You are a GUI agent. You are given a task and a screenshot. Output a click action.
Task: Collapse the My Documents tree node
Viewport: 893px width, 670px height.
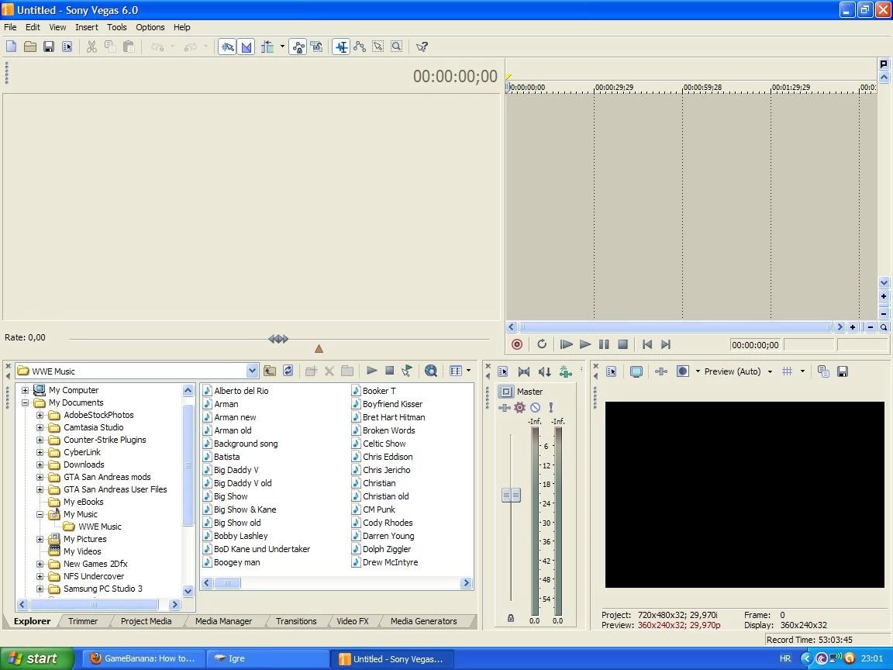[x=25, y=402]
